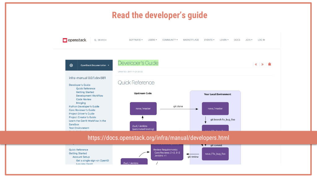Click the Developer's Guide page heading
The image size is (317, 178).
click(x=138, y=63)
